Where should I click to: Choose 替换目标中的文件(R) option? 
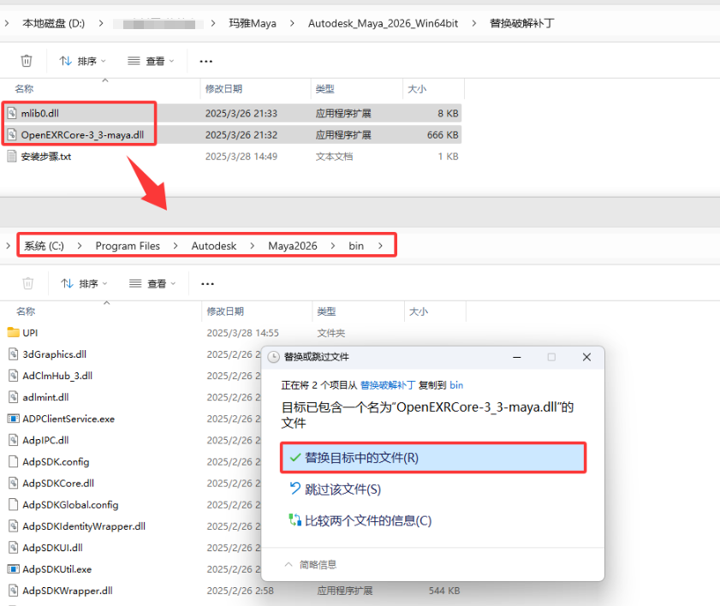pos(433,458)
